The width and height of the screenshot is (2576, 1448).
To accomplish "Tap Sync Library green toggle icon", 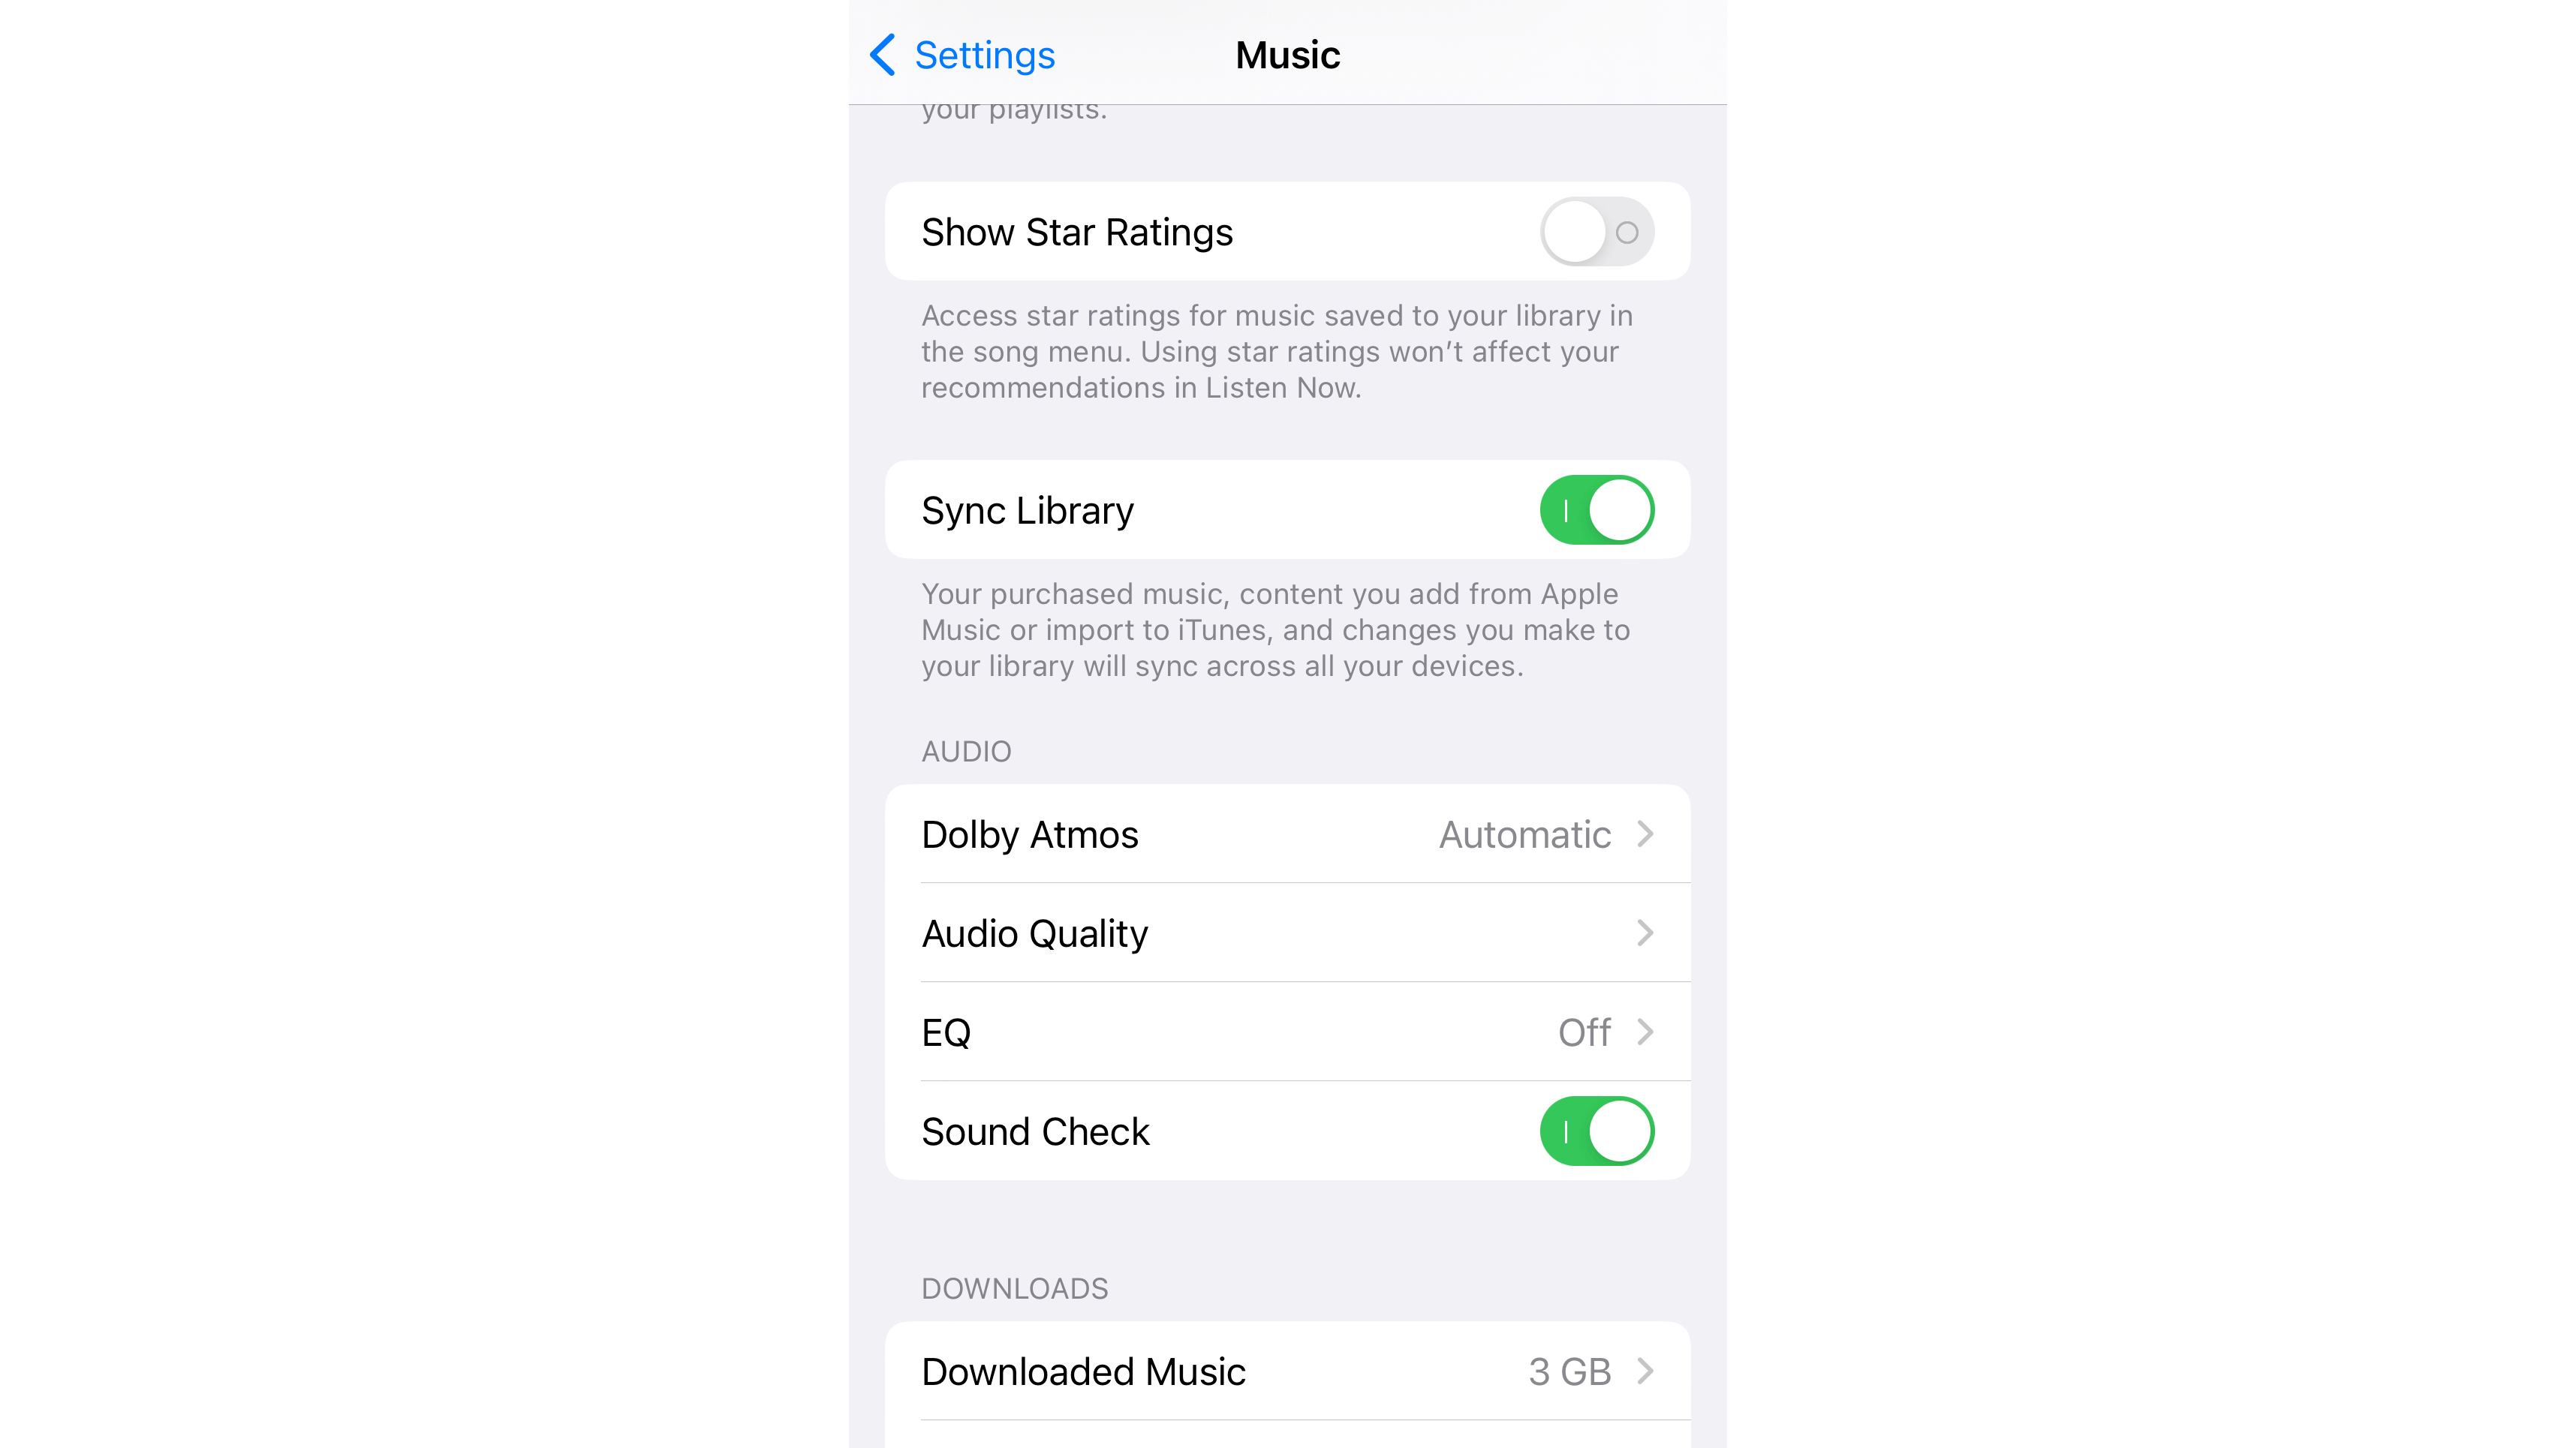I will click(x=1592, y=511).
